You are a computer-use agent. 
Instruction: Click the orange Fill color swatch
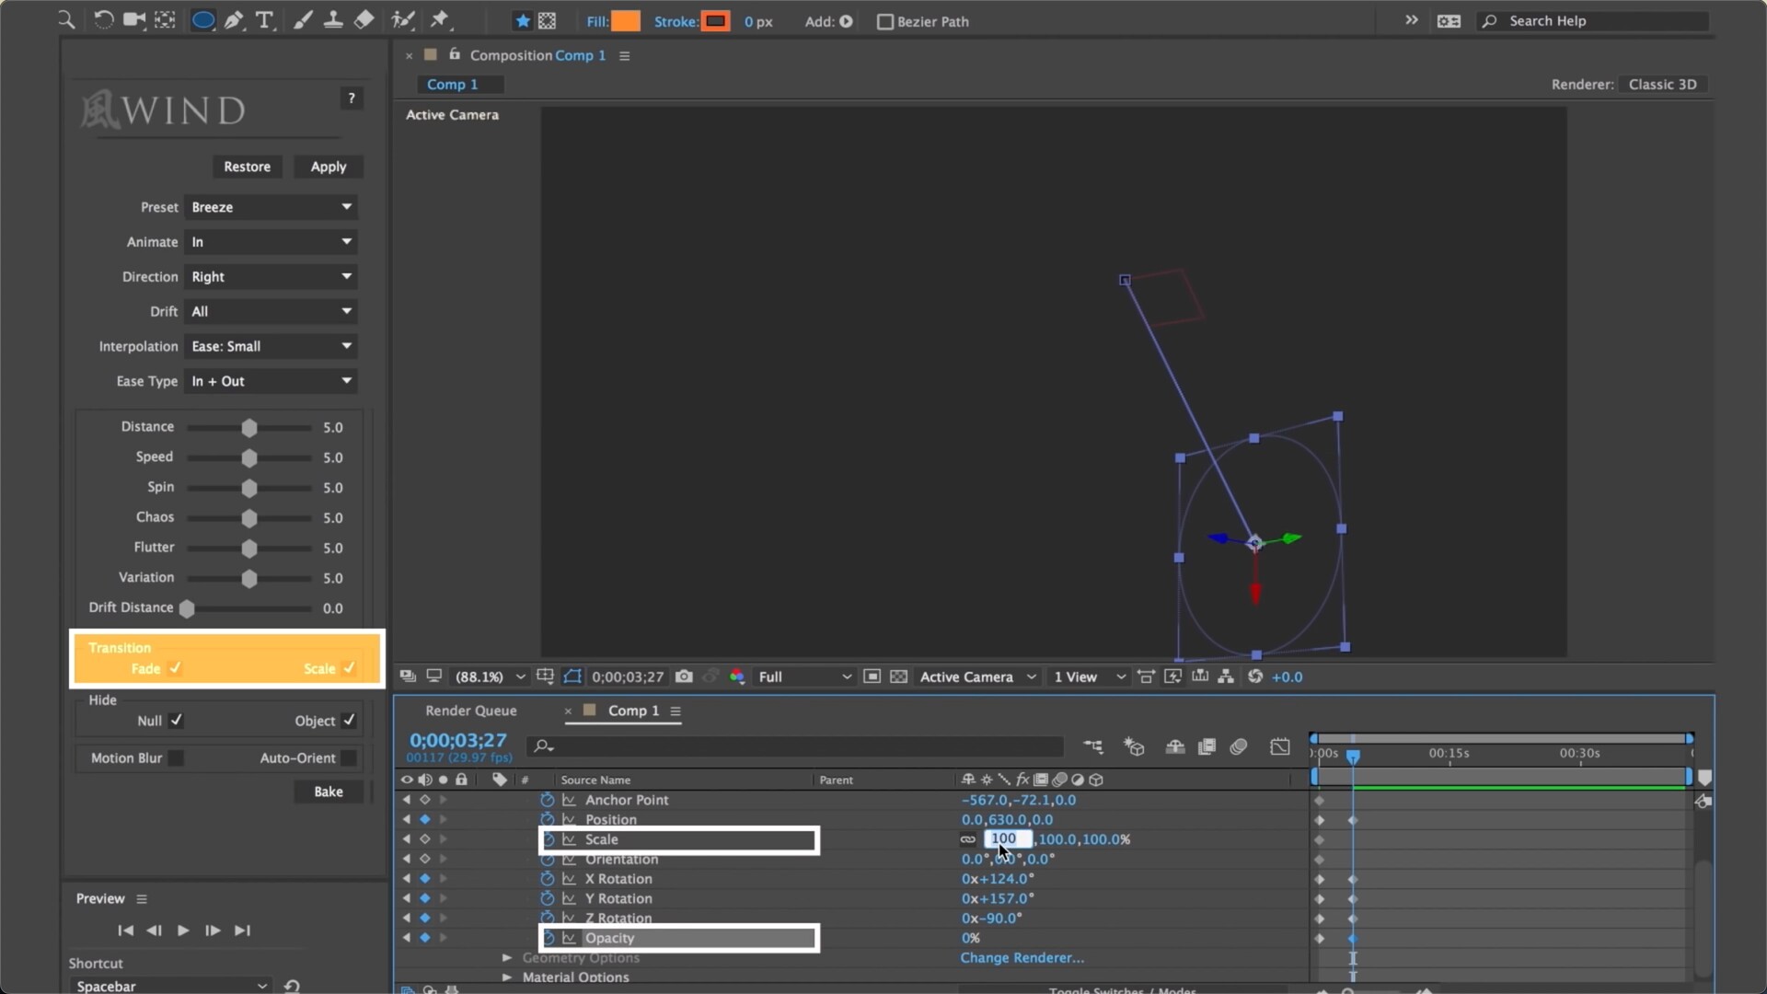[x=626, y=21]
